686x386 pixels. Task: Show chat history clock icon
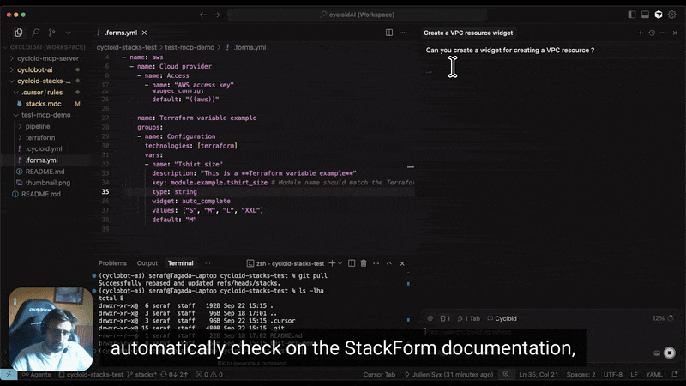[652, 33]
